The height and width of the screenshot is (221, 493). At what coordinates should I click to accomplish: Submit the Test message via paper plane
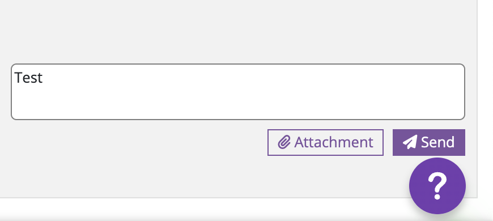point(410,142)
